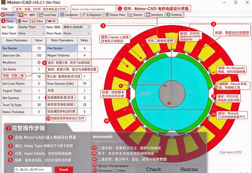This screenshot has height=173, width=252.
Task: Select the Rediiors row label
Action: point(17,62)
